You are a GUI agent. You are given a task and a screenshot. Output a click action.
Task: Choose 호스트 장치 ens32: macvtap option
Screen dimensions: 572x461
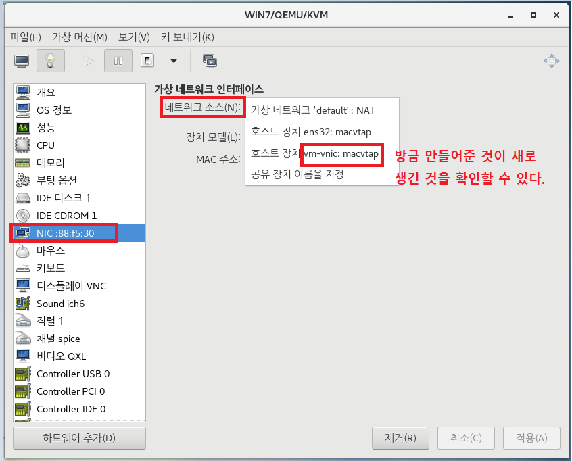coord(322,132)
